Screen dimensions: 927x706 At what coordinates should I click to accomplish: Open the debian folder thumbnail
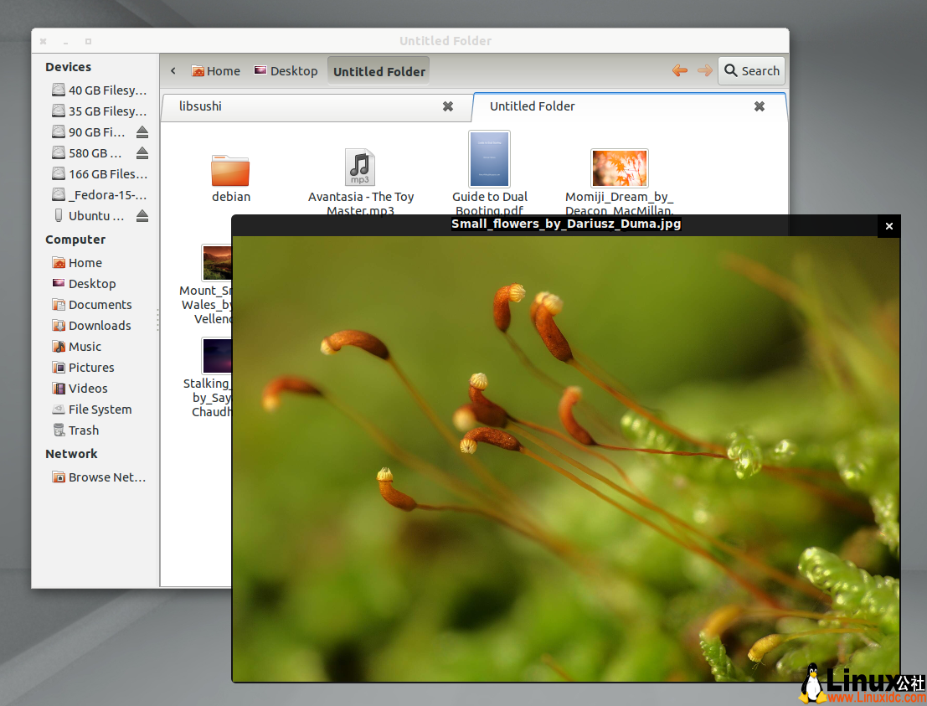pos(230,172)
